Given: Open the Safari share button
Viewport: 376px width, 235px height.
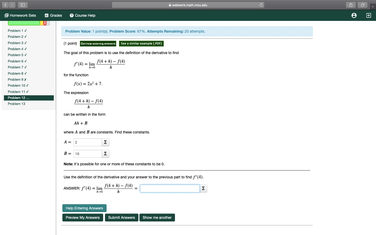Looking at the screenshot, I should tap(351, 5).
